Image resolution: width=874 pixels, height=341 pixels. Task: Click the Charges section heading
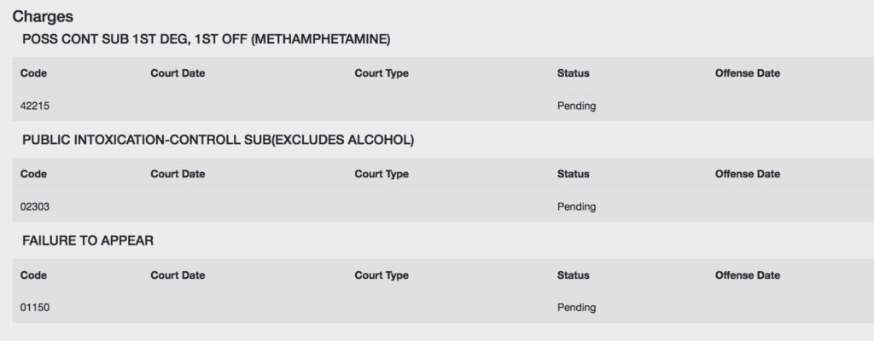(43, 17)
